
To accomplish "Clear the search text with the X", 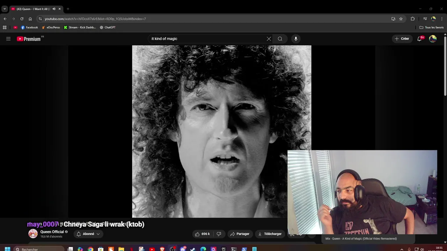I will pos(269,39).
